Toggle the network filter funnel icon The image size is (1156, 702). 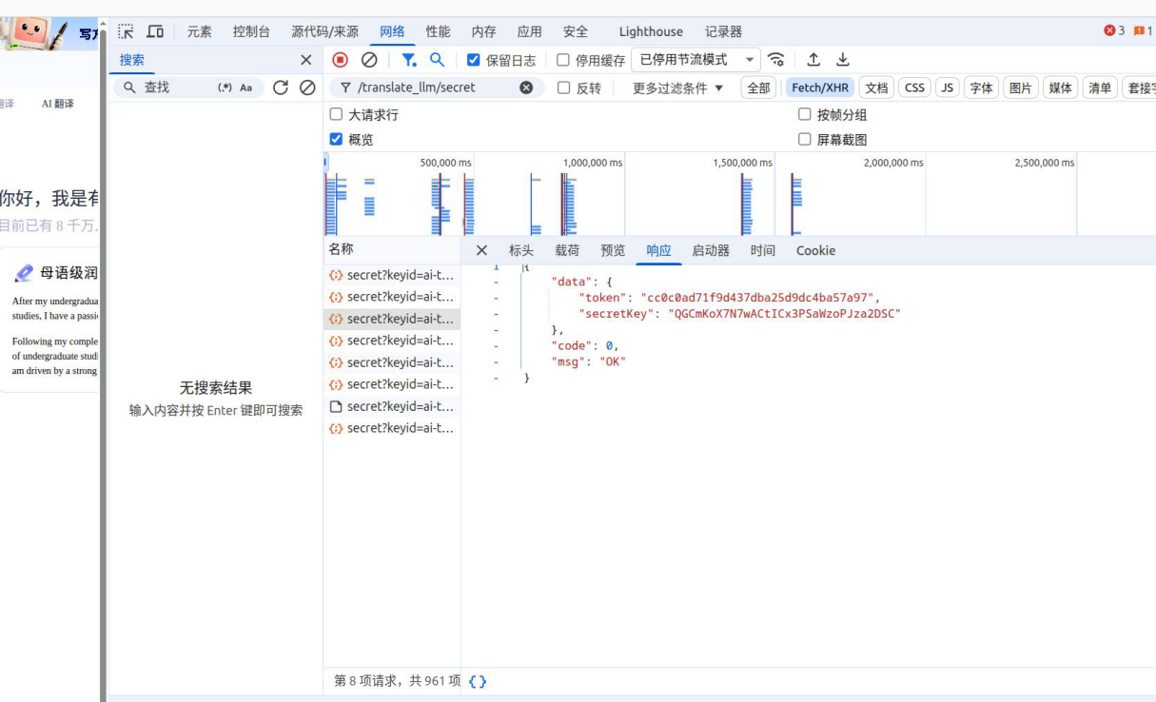(408, 60)
